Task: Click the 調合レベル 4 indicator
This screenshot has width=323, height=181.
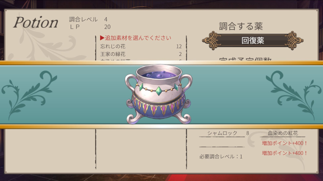Action: click(88, 19)
